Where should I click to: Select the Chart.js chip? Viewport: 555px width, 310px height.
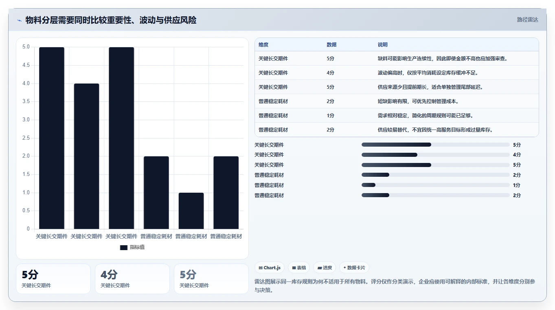pyautogui.click(x=270, y=268)
